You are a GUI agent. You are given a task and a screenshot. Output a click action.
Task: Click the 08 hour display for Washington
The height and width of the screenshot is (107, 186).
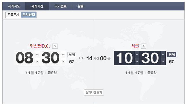pos(25,58)
